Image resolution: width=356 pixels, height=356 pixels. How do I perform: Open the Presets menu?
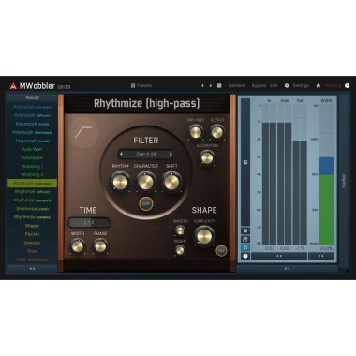pyautogui.click(x=141, y=85)
